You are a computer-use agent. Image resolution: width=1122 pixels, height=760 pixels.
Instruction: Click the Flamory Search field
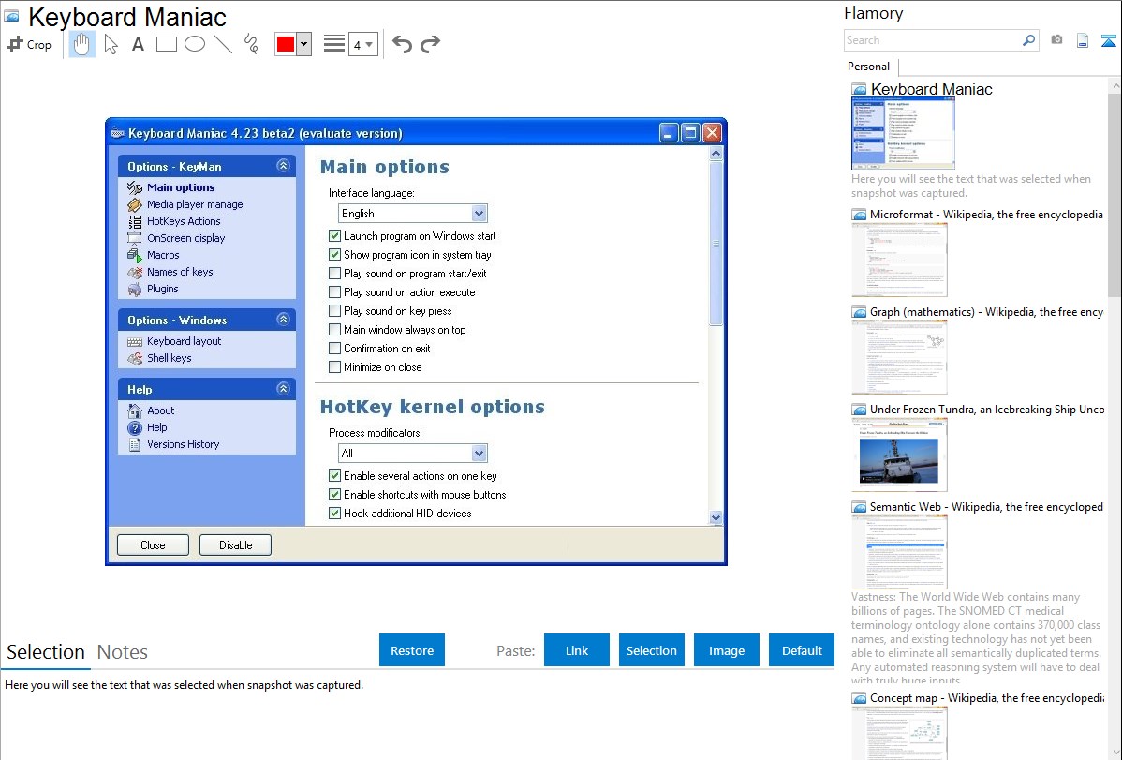click(x=933, y=40)
